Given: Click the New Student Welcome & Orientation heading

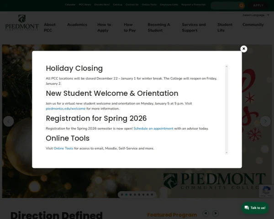Looking at the screenshot, I should [x=112, y=93].
